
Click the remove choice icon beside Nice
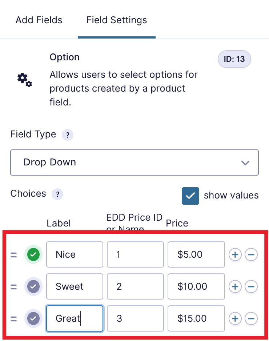251,255
